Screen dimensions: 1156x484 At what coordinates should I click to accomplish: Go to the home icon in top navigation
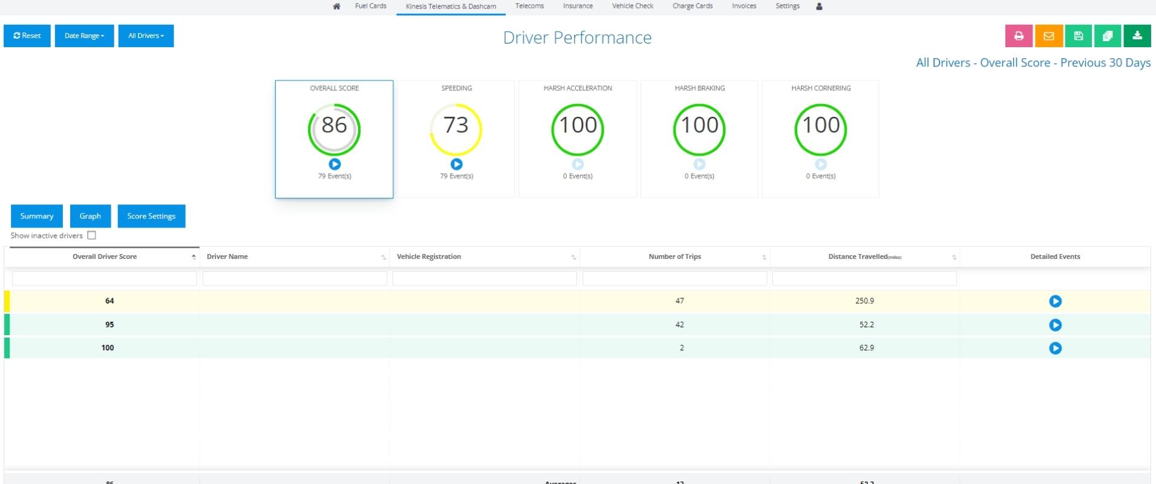pyautogui.click(x=336, y=6)
